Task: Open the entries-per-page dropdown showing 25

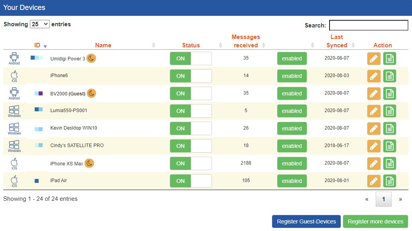Action: (x=40, y=24)
